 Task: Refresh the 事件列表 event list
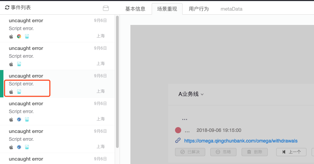coord(7,8)
